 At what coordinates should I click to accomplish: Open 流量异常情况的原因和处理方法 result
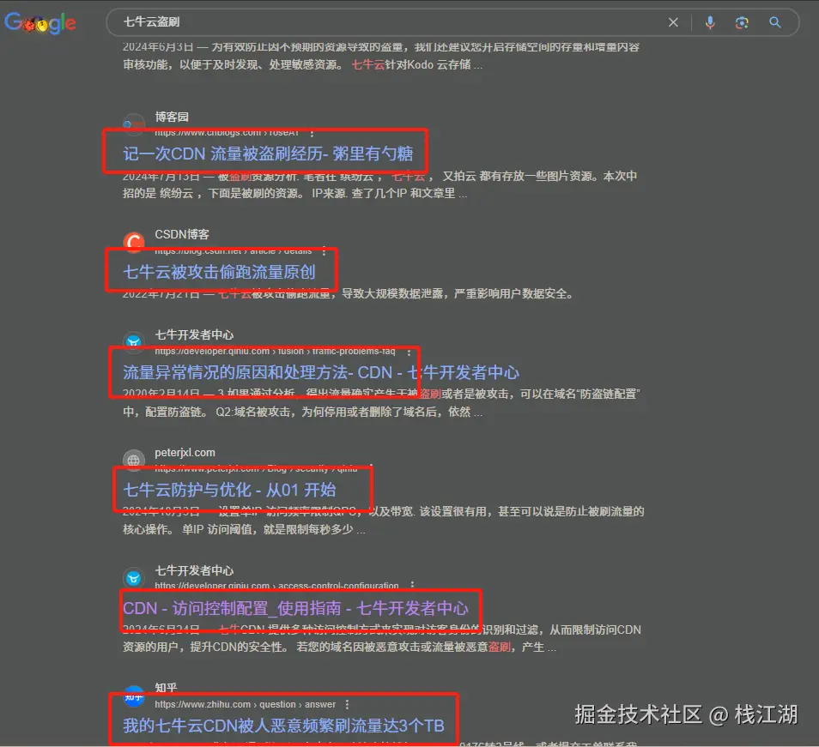pos(321,372)
